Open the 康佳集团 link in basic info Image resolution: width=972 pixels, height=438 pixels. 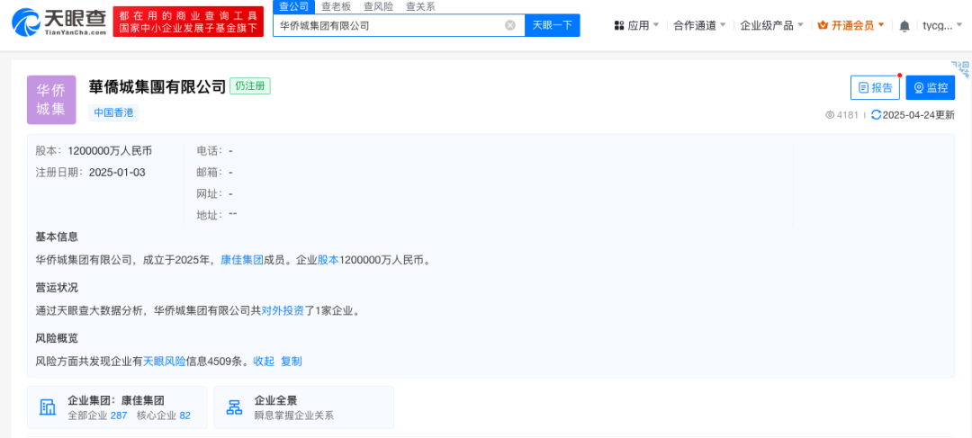242,261
